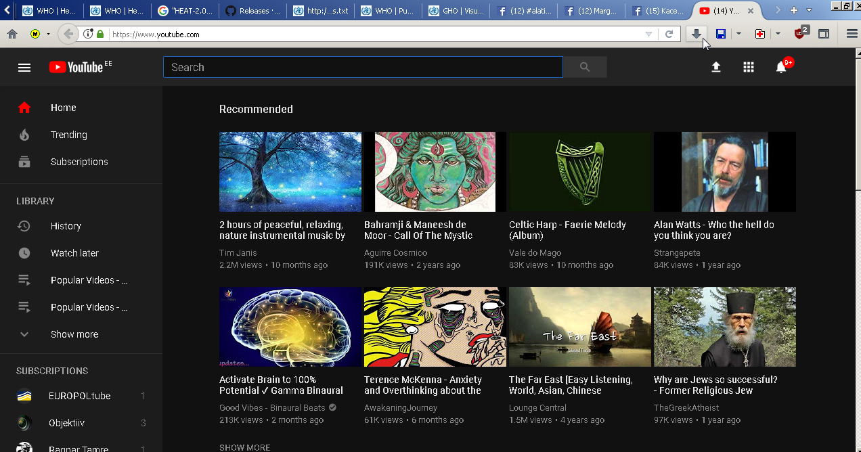Open the notifications bell

[x=781, y=67]
